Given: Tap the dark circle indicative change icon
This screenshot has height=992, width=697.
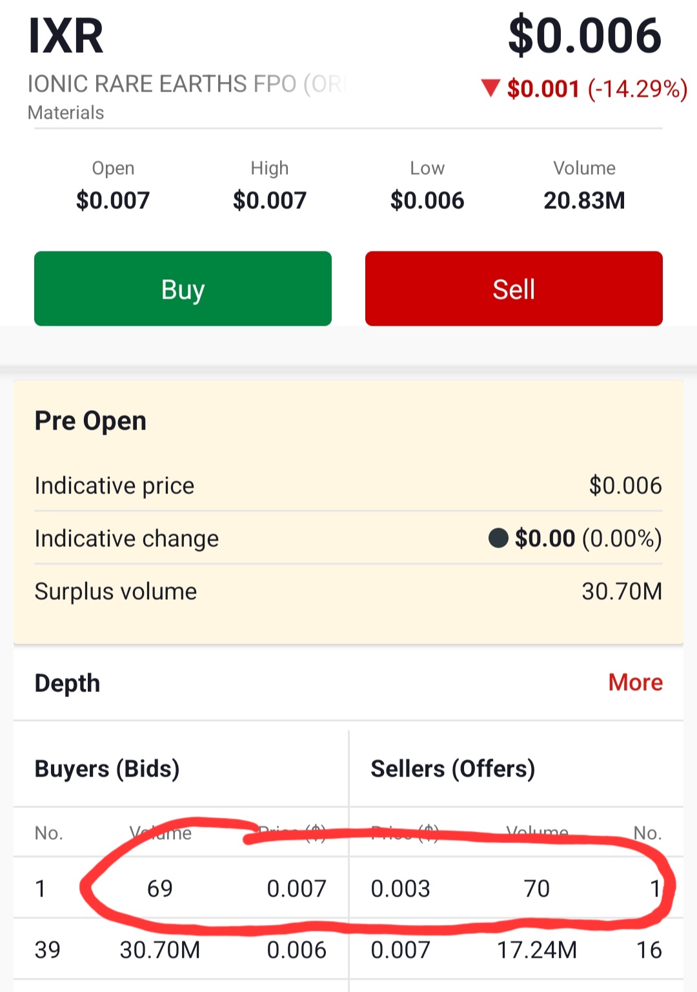Looking at the screenshot, I should pyautogui.click(x=498, y=537).
